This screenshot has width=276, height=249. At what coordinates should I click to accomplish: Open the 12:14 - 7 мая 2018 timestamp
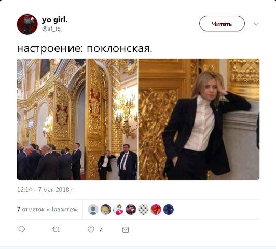pyautogui.click(x=46, y=190)
